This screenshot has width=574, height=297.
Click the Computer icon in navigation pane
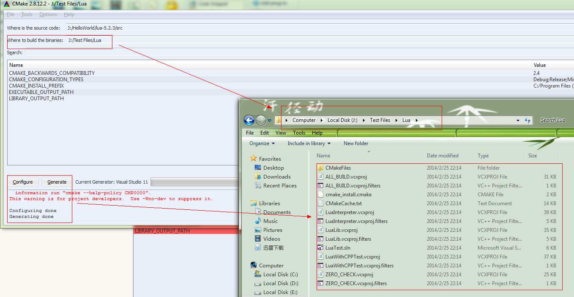tap(254, 265)
